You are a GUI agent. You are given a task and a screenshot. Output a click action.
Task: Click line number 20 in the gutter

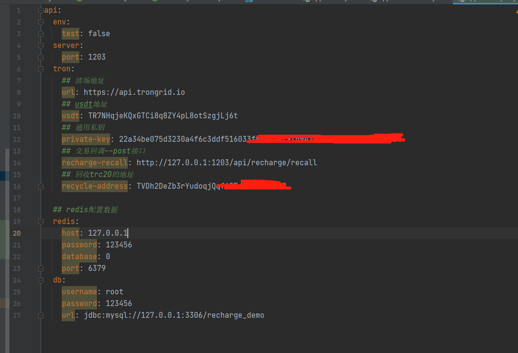click(17, 233)
